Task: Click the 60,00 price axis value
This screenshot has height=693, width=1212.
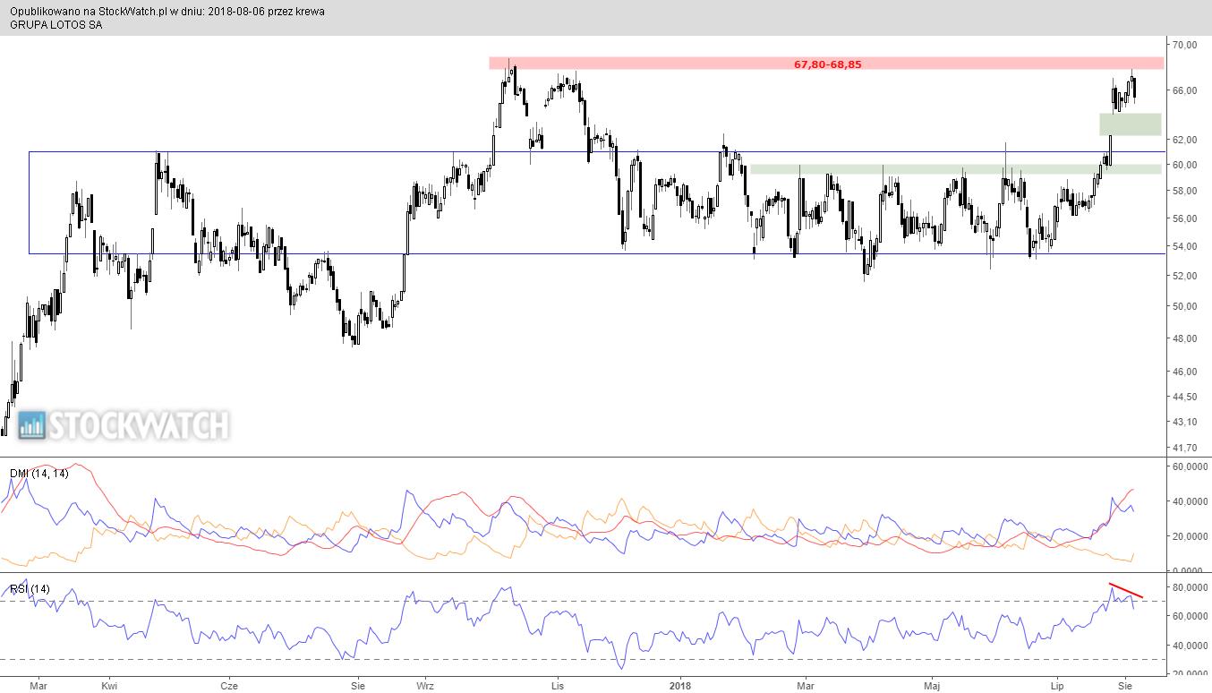Action: coord(1184,165)
